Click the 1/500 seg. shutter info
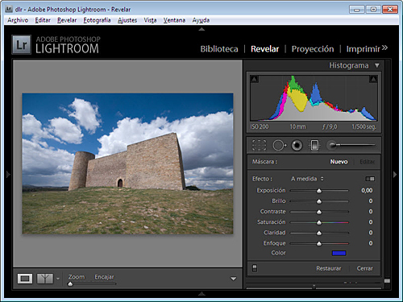 [x=364, y=126]
